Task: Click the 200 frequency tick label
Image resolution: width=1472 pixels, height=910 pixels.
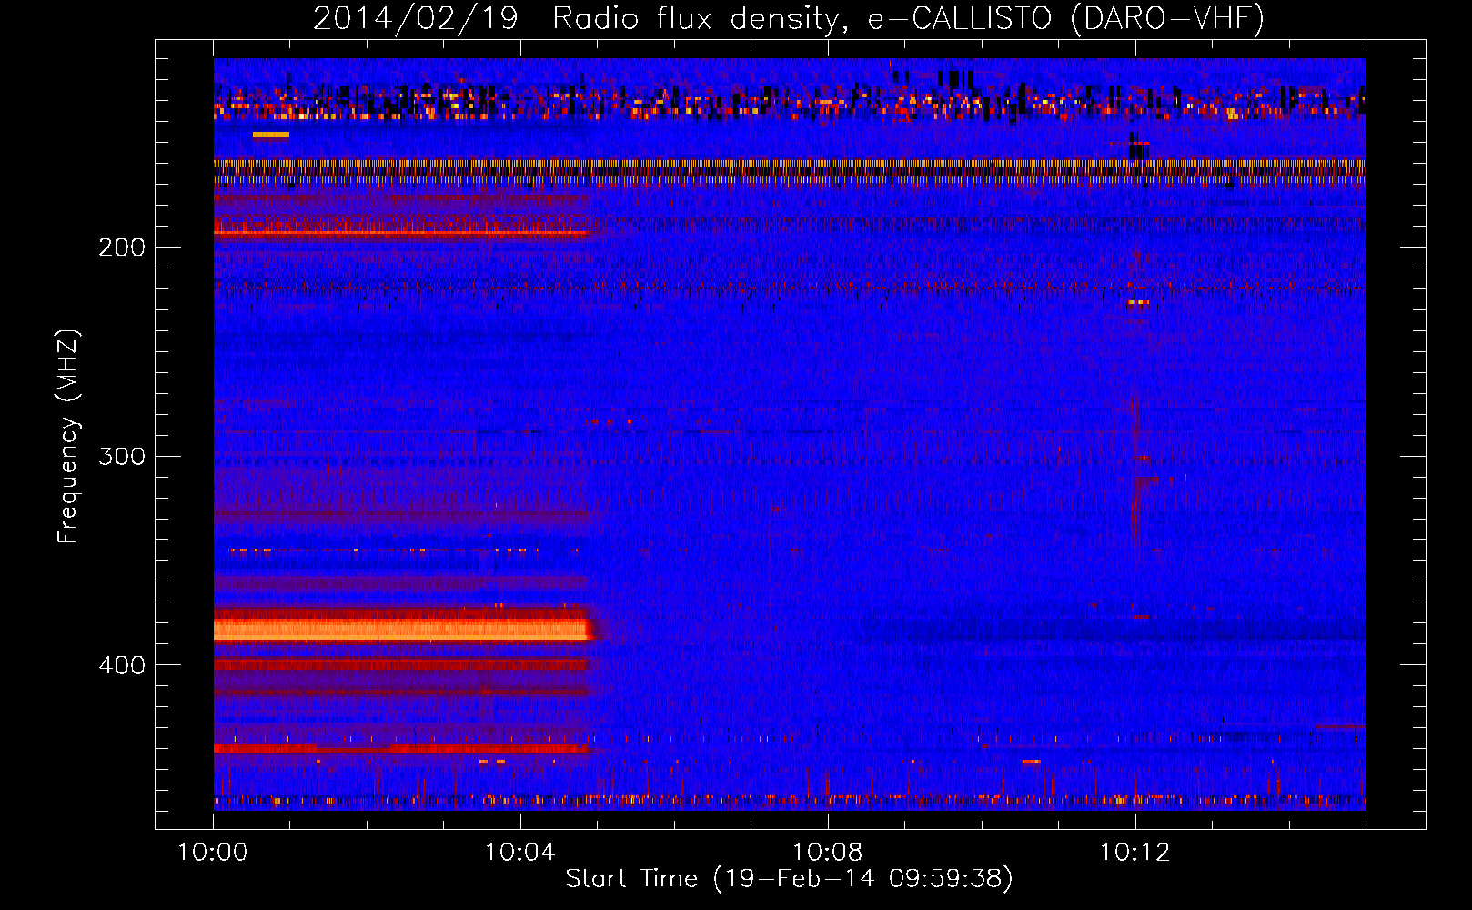Action: [122, 248]
